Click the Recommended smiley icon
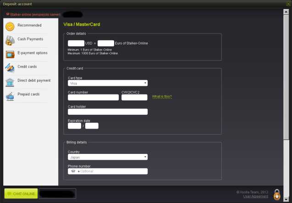This screenshot has height=203, width=292. (x=10, y=27)
